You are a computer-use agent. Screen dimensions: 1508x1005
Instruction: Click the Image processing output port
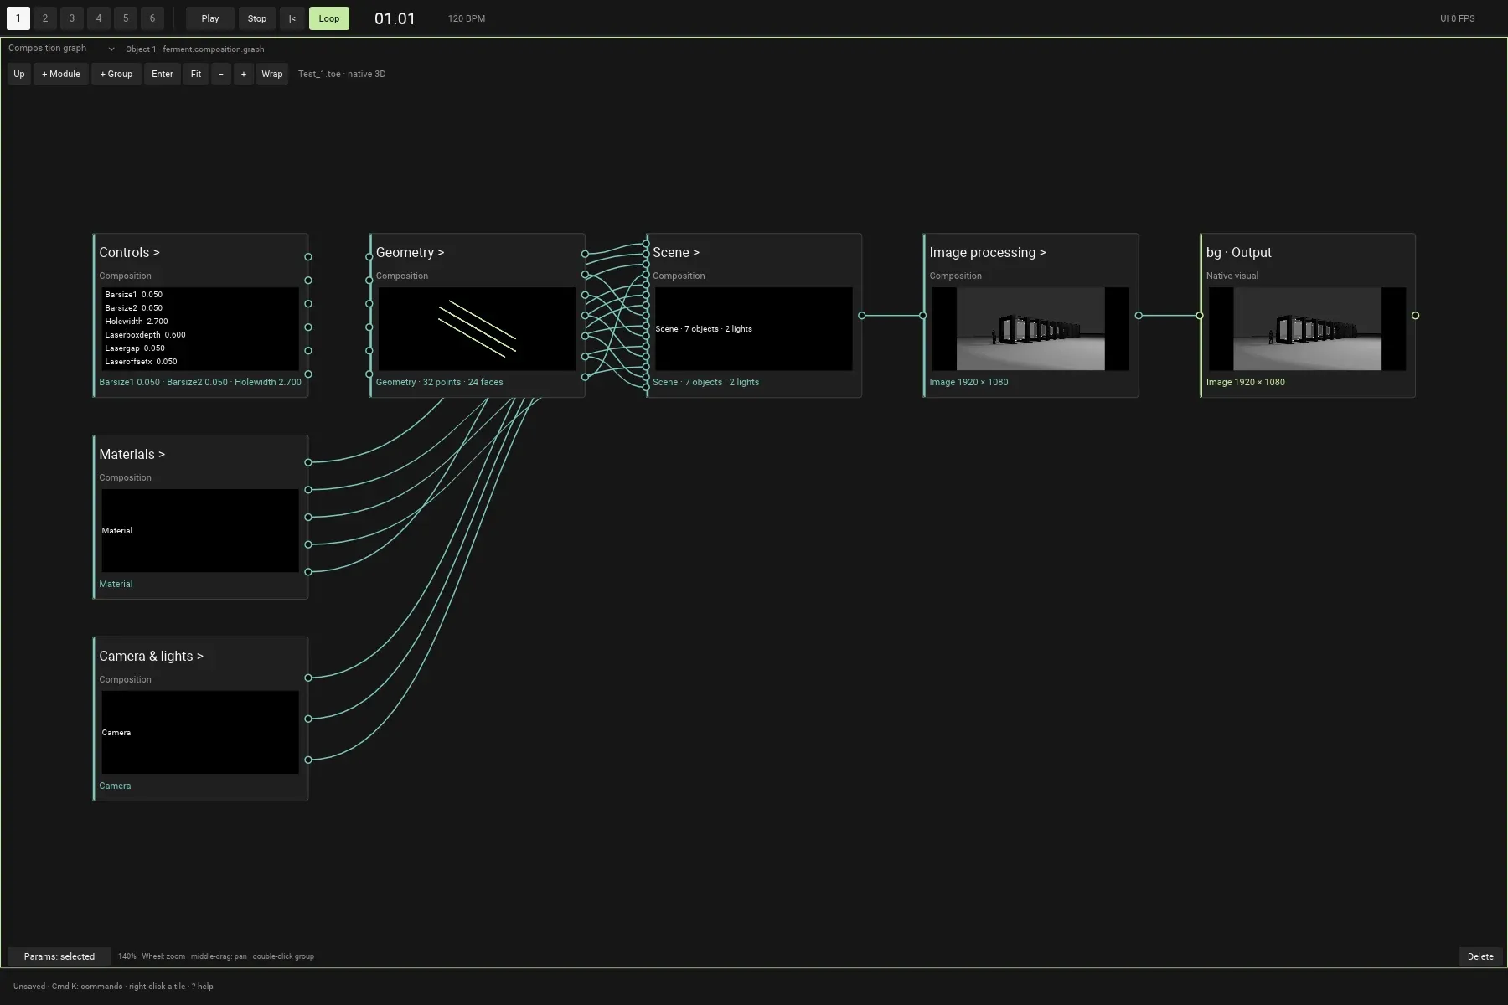1138,316
